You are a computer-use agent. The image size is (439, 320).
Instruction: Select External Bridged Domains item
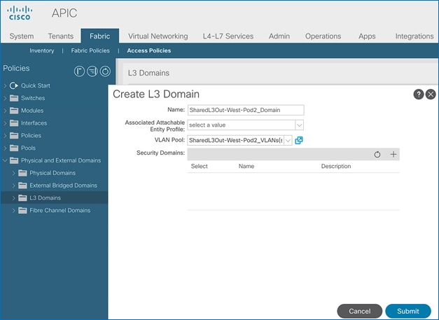pyautogui.click(x=63, y=186)
